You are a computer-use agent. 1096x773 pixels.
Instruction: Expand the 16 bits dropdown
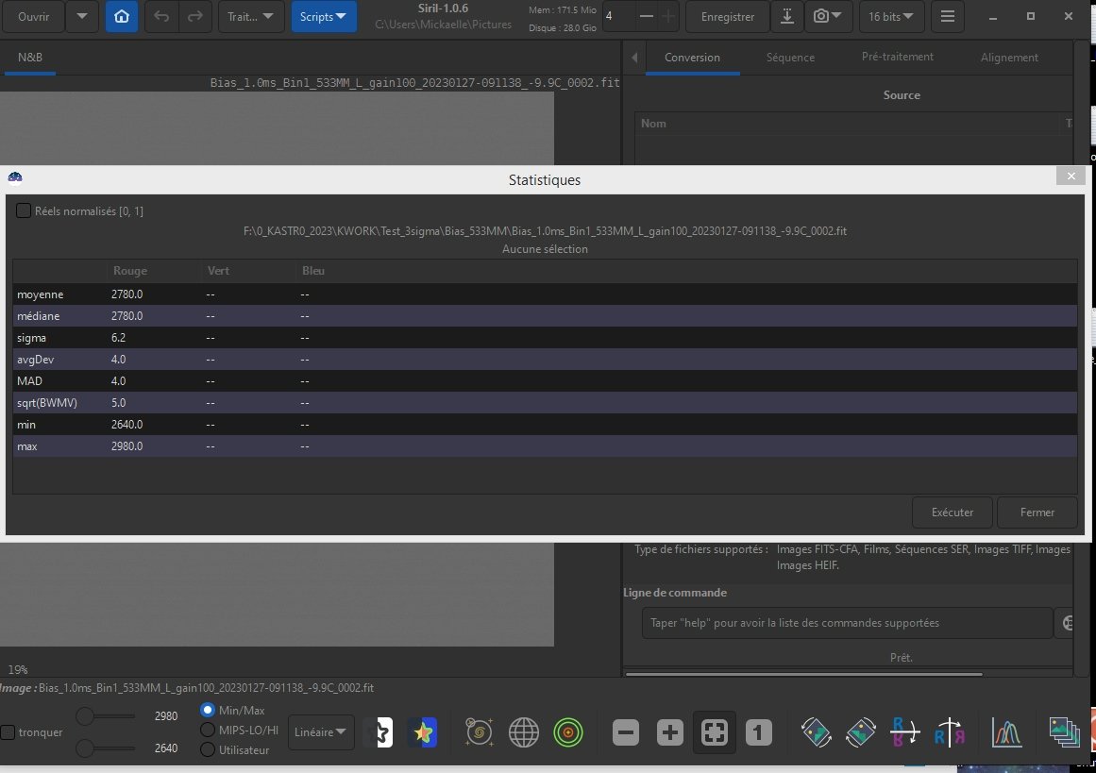(x=891, y=16)
